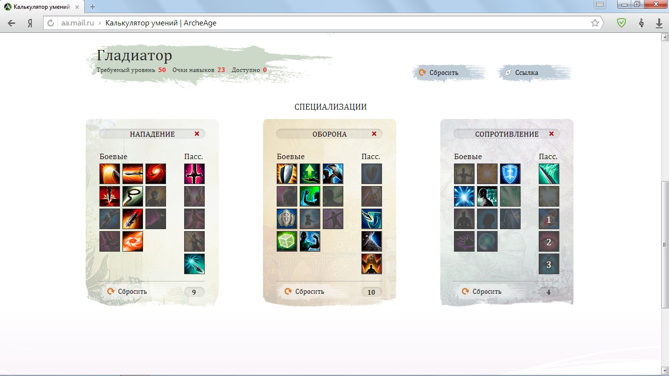This screenshot has width=669, height=376.
Task: Select the stone face passive in Оборона
Action: [372, 241]
